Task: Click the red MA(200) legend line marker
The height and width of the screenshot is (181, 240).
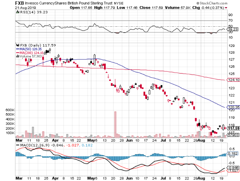Action: tap(18, 53)
